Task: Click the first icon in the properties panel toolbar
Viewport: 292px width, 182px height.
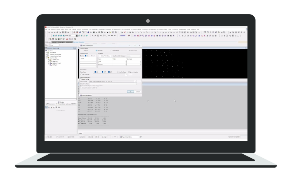Action: click(x=47, y=107)
